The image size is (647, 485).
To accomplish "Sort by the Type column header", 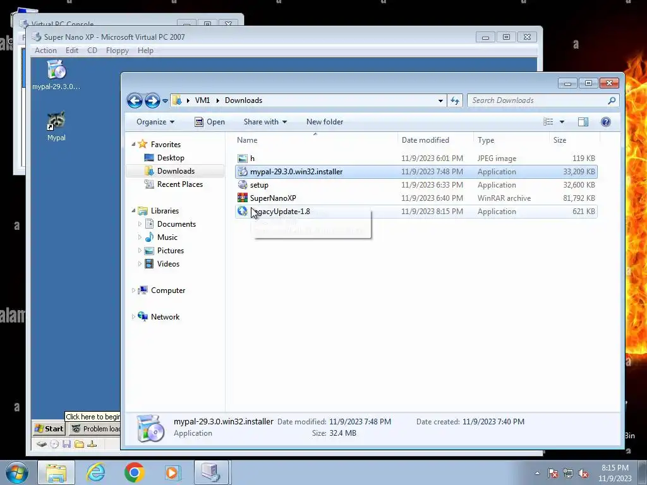I will pos(511,140).
